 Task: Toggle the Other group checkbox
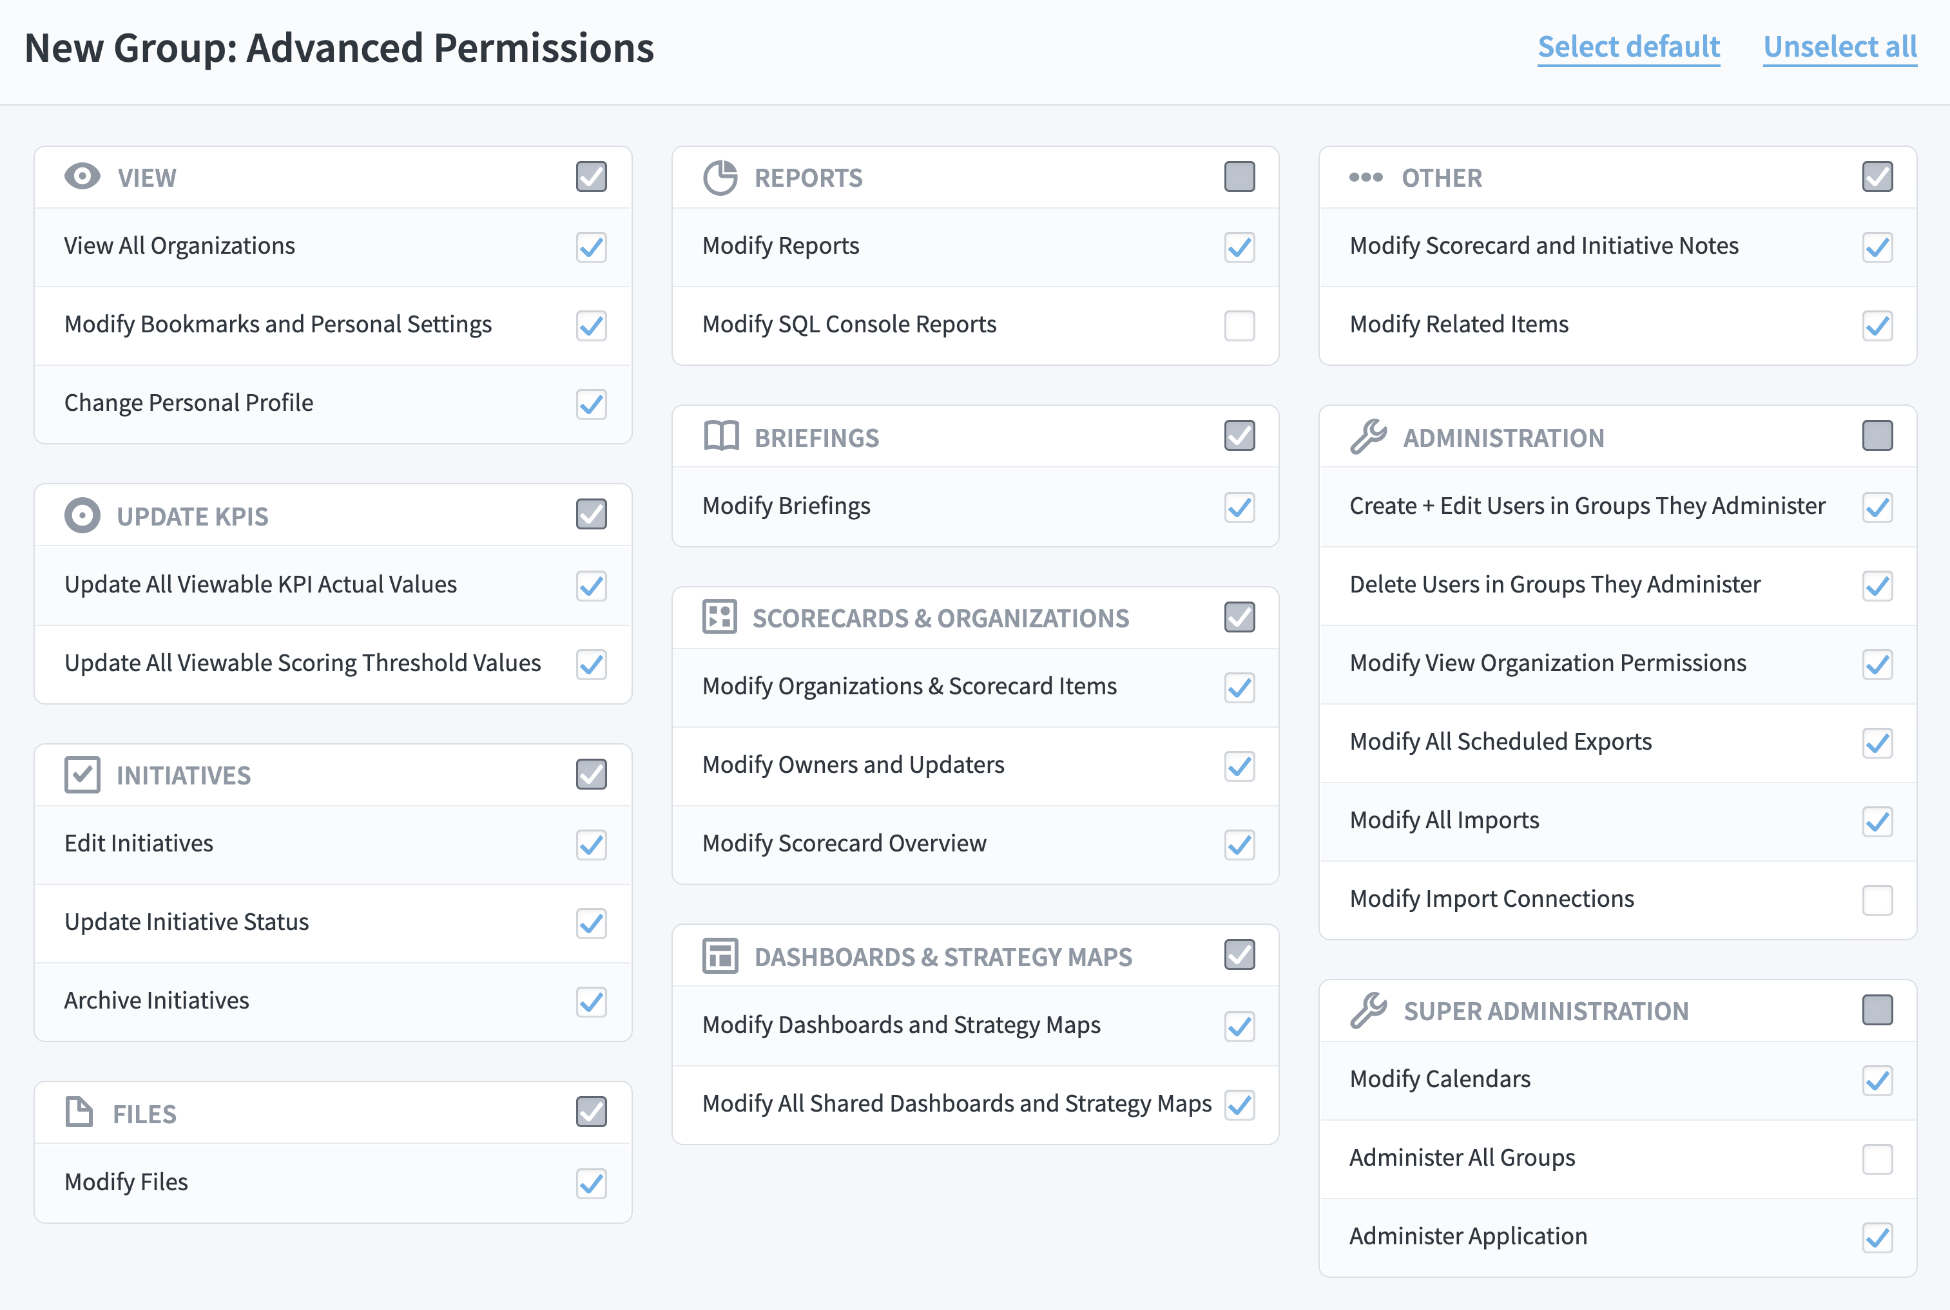1877,176
